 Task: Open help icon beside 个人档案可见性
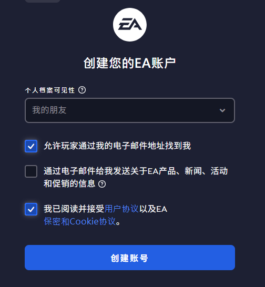(82, 90)
